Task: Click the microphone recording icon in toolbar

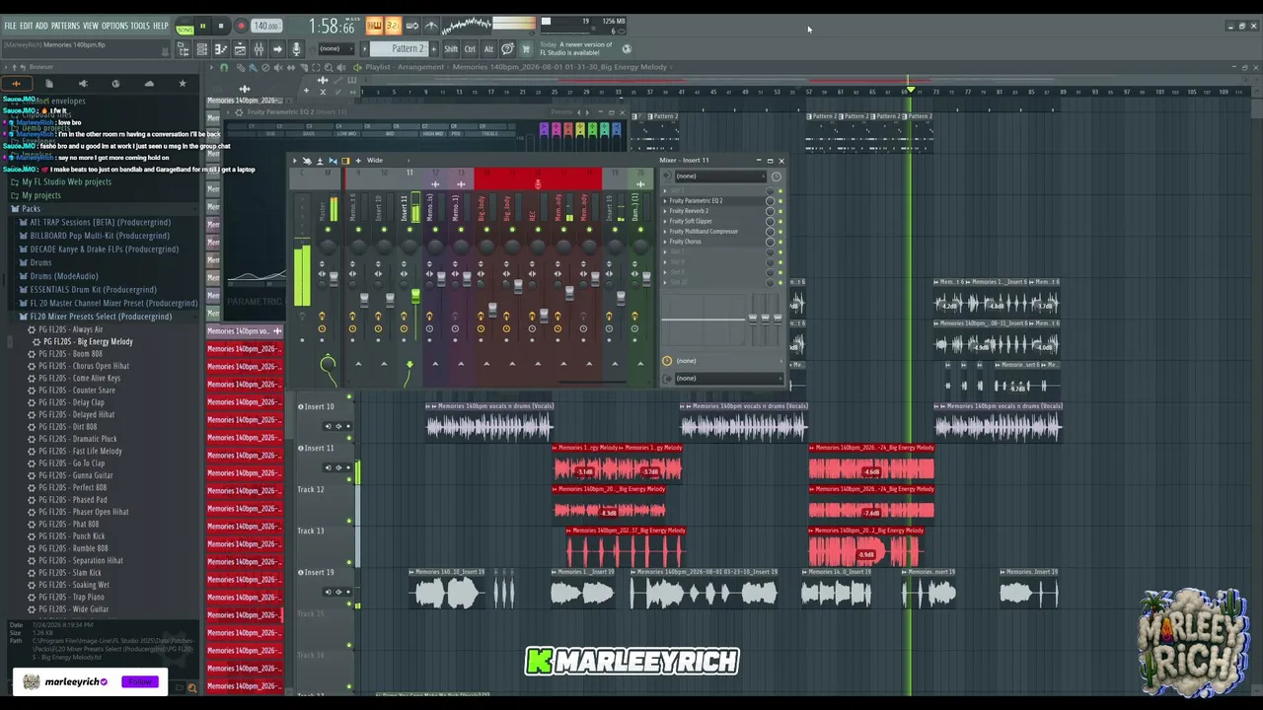Action: click(x=296, y=49)
